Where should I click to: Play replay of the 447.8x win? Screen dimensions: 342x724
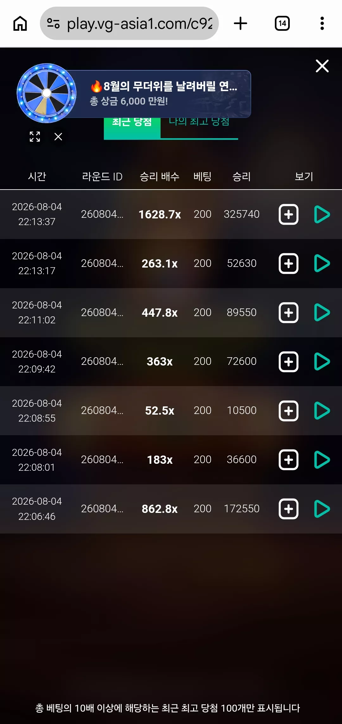pos(322,313)
